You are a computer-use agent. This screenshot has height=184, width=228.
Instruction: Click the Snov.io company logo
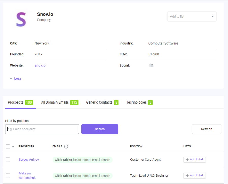21,19
